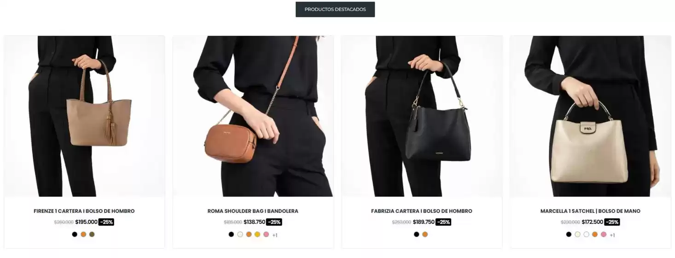Select black swatch for Marcella 1 Satchel
The image size is (675, 258).
pos(569,235)
